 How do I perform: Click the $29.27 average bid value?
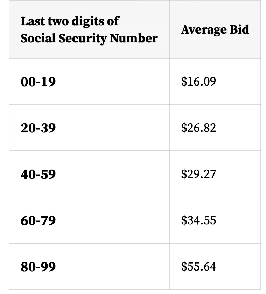pyautogui.click(x=198, y=174)
